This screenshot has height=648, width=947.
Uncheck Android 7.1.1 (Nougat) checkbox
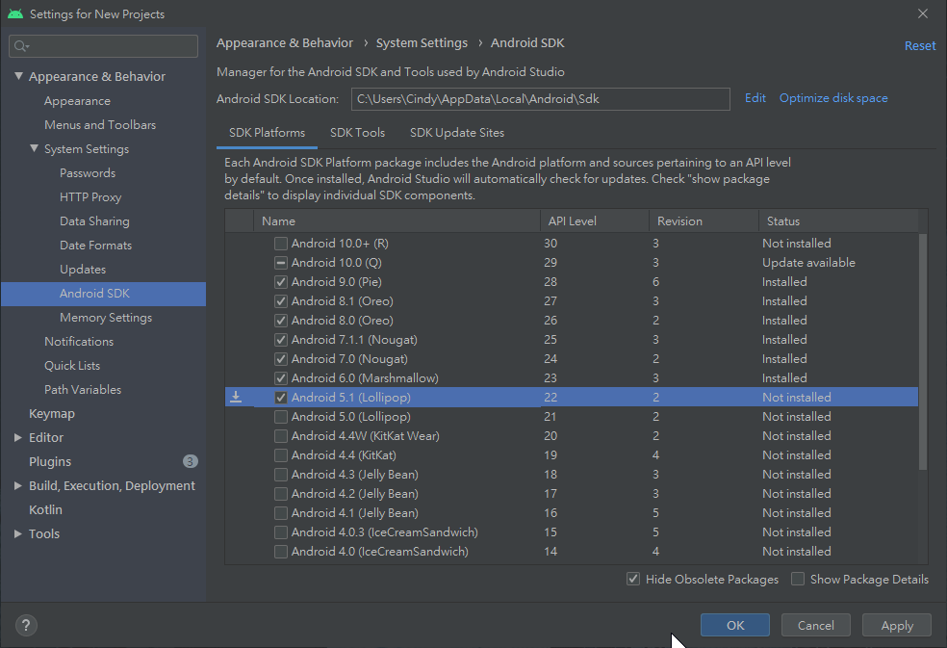(281, 340)
